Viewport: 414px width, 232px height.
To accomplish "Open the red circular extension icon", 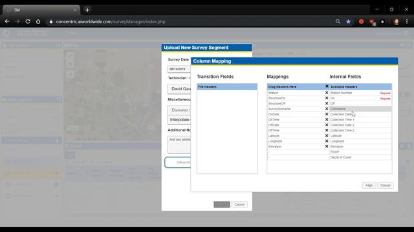I will point(361,22).
